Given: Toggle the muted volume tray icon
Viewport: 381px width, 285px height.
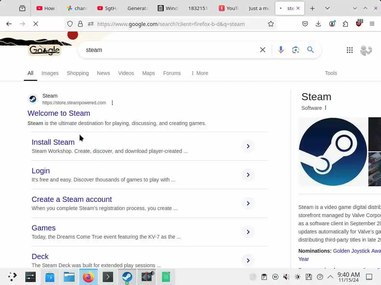Looking at the screenshot, I should click(286, 277).
